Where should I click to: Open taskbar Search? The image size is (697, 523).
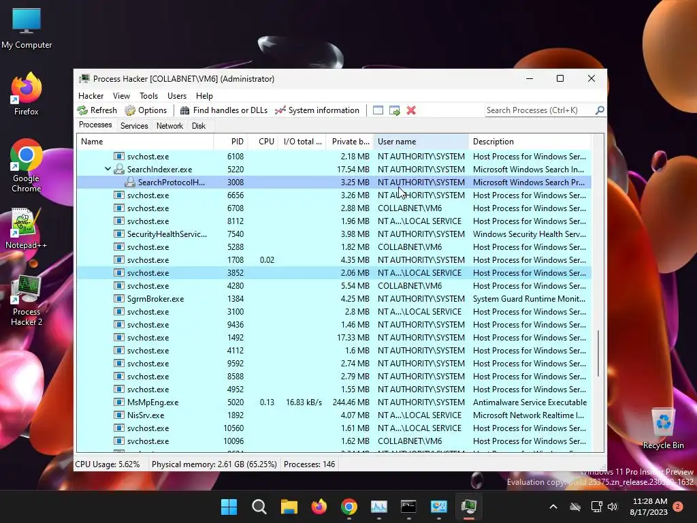point(259,507)
